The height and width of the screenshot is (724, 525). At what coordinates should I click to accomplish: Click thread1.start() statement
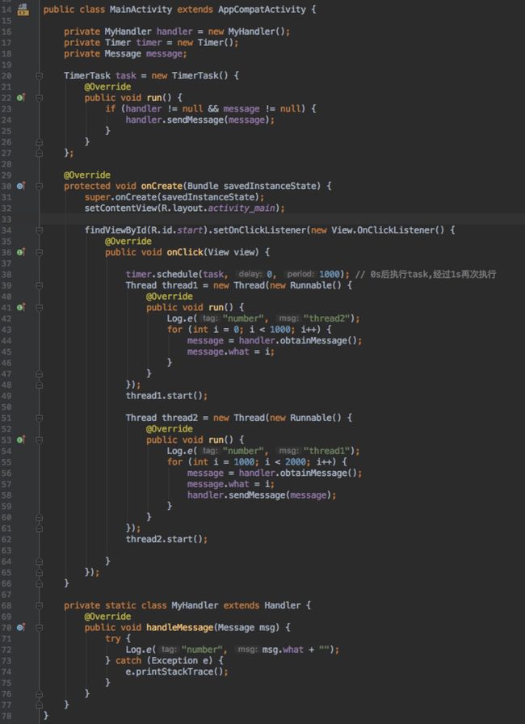click(x=166, y=396)
